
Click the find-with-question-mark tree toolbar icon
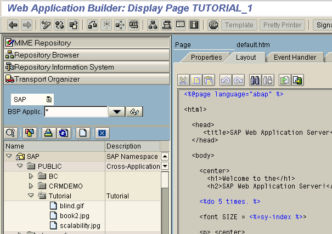pyautogui.click(x=11, y=133)
